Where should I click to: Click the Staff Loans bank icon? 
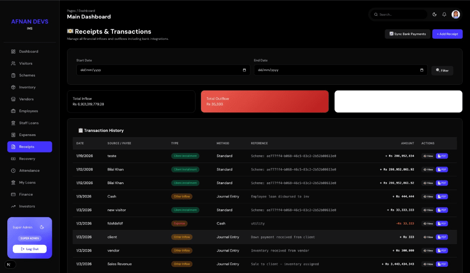tap(13, 123)
